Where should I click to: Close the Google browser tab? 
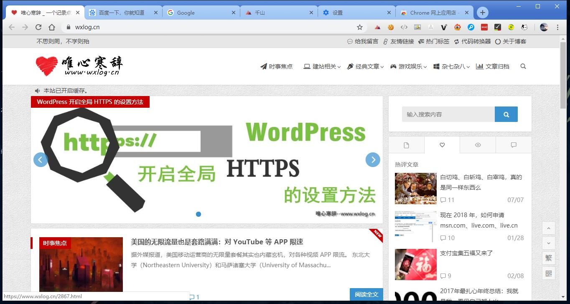tap(234, 13)
